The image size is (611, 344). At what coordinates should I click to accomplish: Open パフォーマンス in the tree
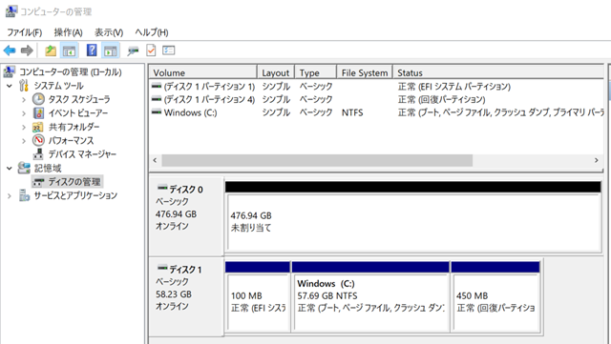(x=71, y=140)
